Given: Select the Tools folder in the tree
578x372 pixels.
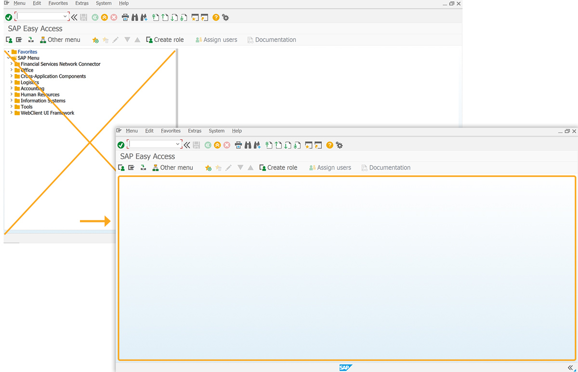Looking at the screenshot, I should click(24, 107).
